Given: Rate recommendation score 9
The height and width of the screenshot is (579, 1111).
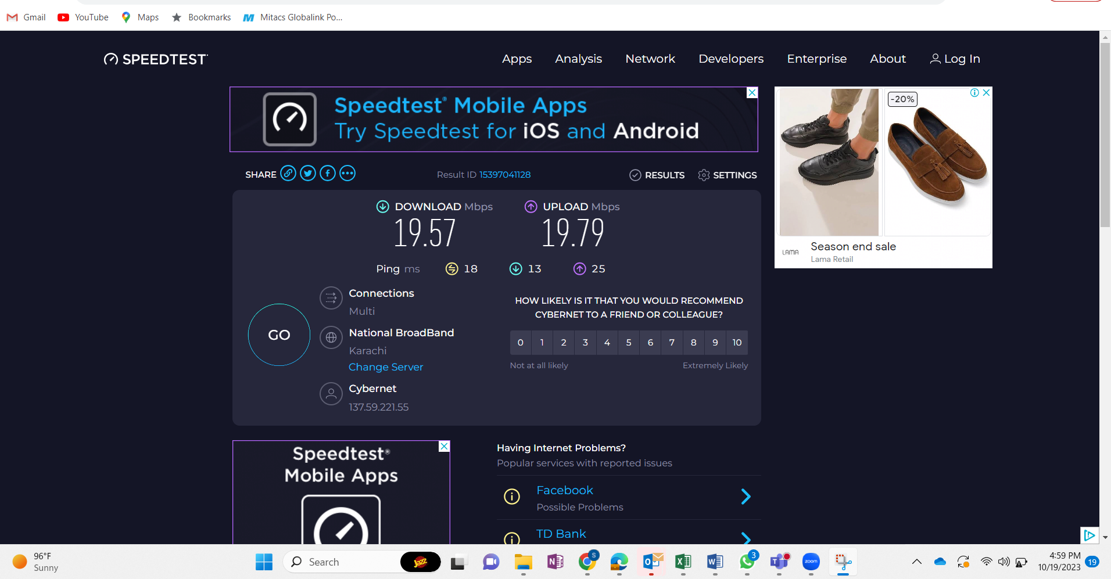Looking at the screenshot, I should 715,343.
